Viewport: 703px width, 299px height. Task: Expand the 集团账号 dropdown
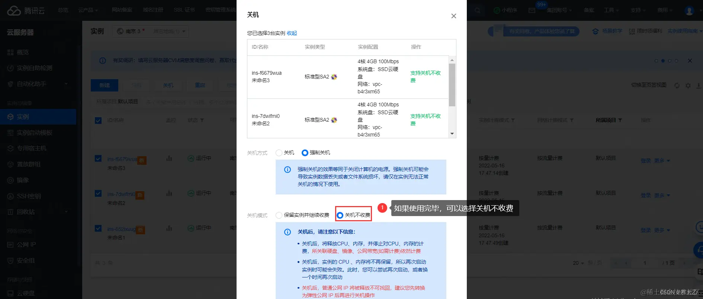(559, 10)
